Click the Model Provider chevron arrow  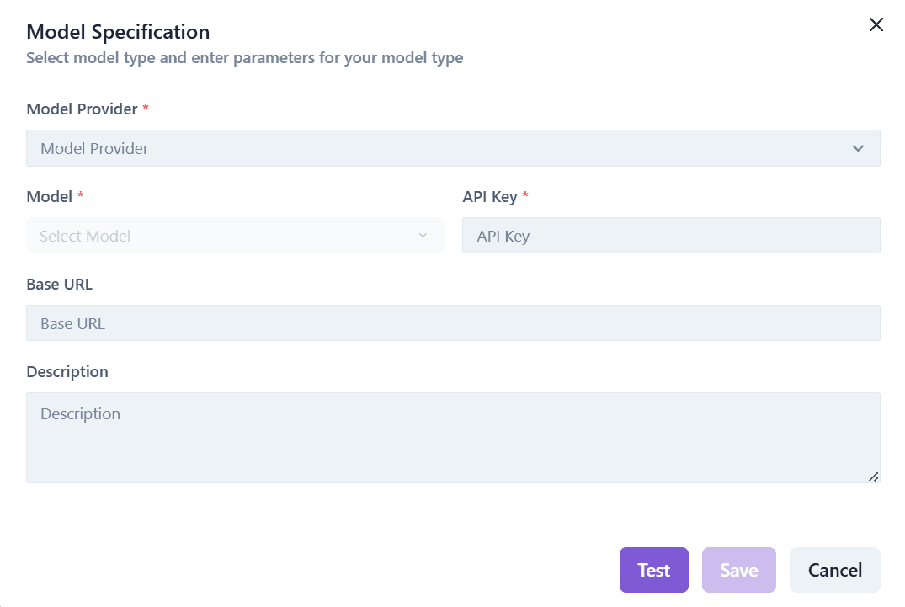point(858,148)
